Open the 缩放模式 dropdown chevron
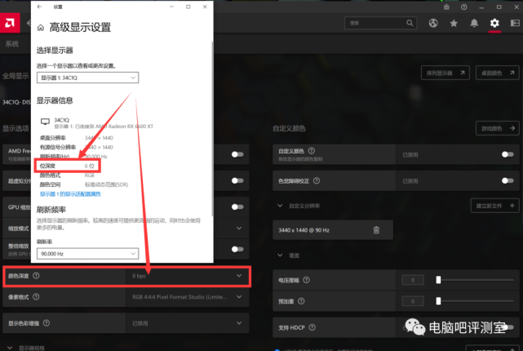Screen dimensions: 523x351 239,229
